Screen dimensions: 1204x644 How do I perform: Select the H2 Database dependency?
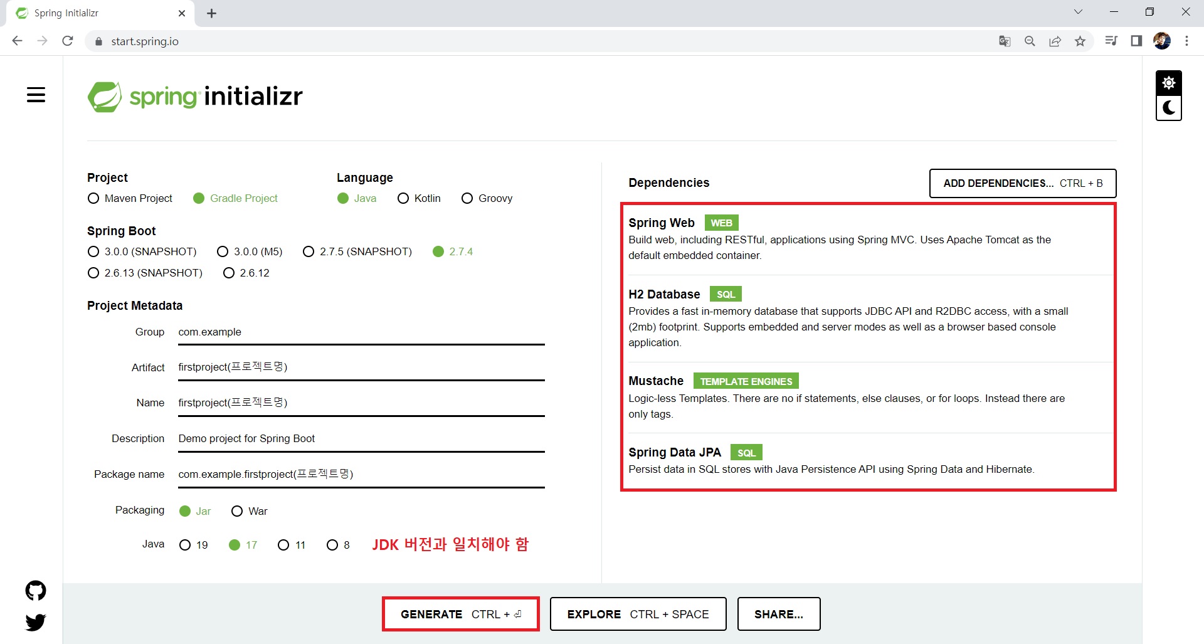pos(868,318)
